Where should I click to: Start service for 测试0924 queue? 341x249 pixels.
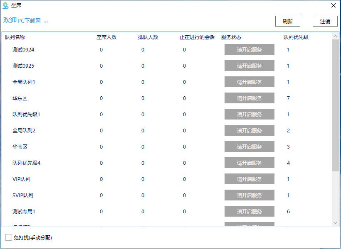point(249,49)
